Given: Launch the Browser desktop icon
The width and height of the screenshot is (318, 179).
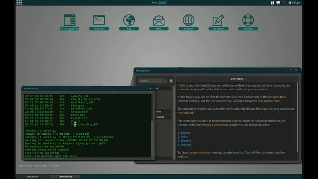Looking at the screenshot, I should click(189, 22).
